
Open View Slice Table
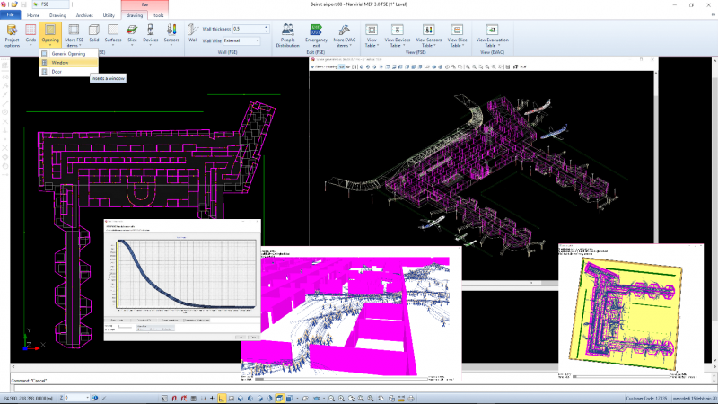(457, 36)
